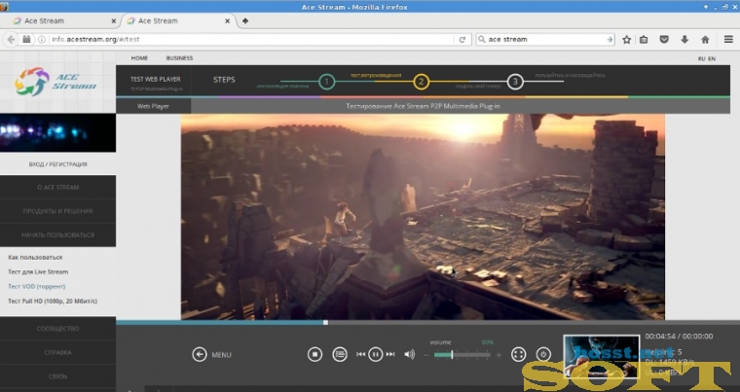Increase volume with the plus sign
This screenshot has width=740, height=392.
coord(499,355)
